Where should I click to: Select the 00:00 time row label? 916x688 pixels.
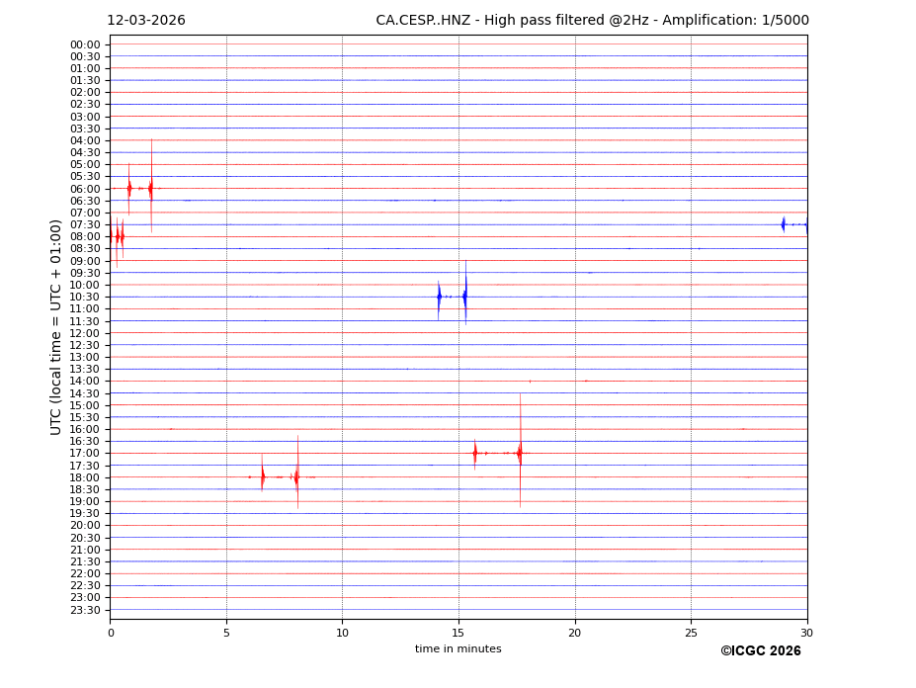tap(85, 44)
